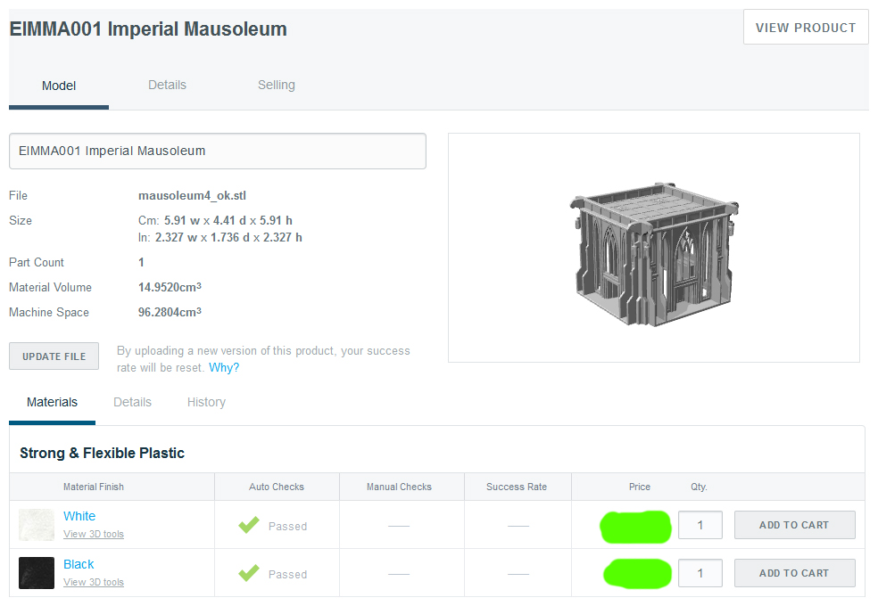Open the Black material link
878x606 pixels.
(79, 564)
